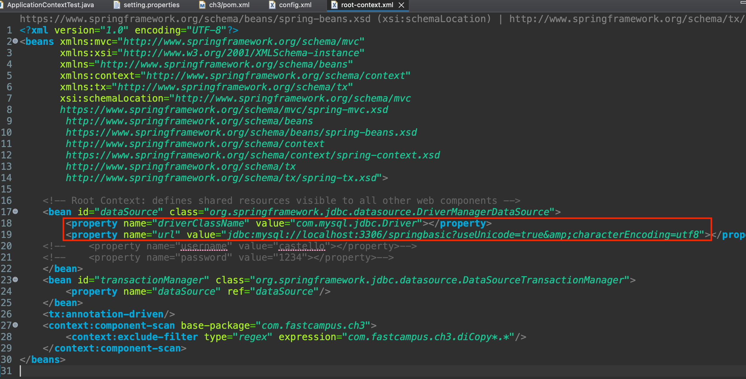Viewport: 746px width, 379px height.
Task: Fold the transactionManager bean on line 23
Action: pos(15,280)
